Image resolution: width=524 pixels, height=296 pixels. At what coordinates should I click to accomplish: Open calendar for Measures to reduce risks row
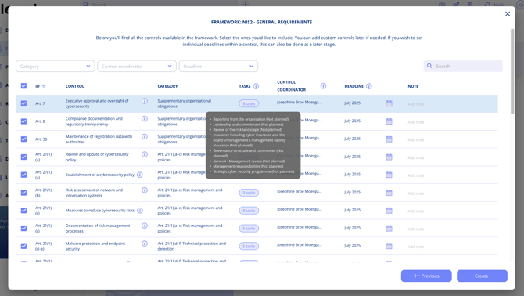pos(389,211)
